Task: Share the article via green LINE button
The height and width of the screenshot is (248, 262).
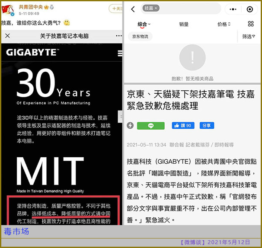Action: pyautogui.click(x=151, y=126)
